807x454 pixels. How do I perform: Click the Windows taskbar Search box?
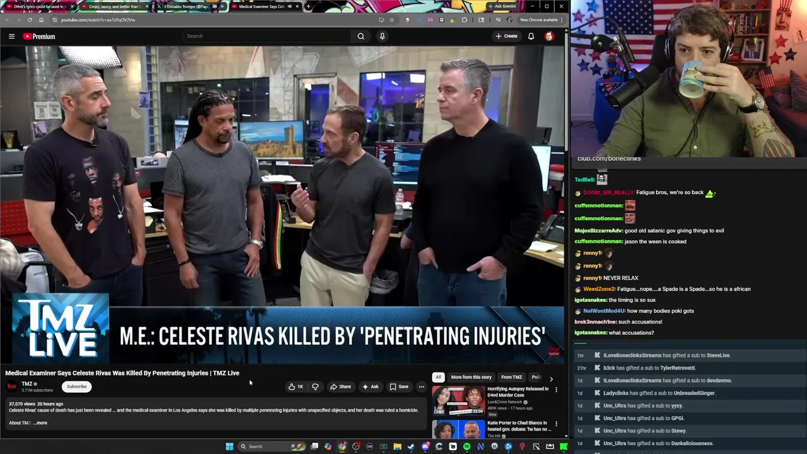click(x=272, y=446)
